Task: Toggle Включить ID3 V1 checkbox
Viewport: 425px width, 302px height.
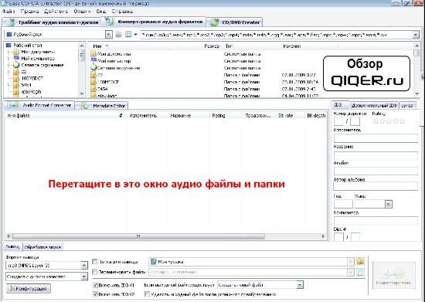Action: tap(95, 285)
